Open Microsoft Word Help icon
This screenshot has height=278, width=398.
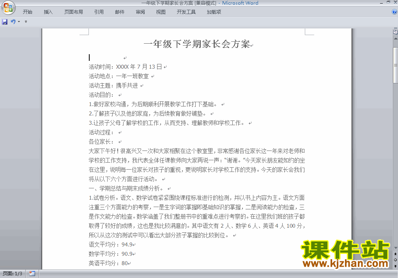click(x=394, y=12)
